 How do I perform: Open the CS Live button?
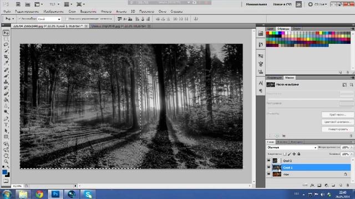(318, 4)
